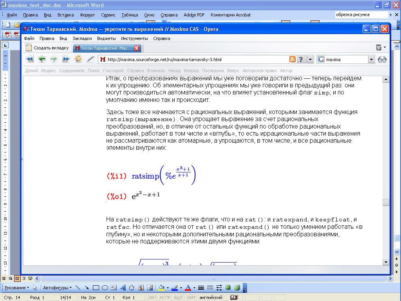
Task: Expand the fill color dropdown arrow
Action: pyautogui.click(x=168, y=288)
